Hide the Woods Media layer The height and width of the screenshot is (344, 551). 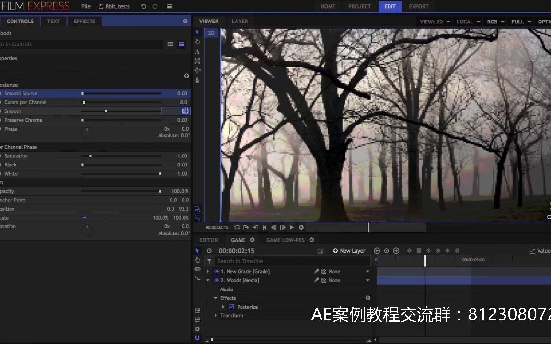pos(216,280)
